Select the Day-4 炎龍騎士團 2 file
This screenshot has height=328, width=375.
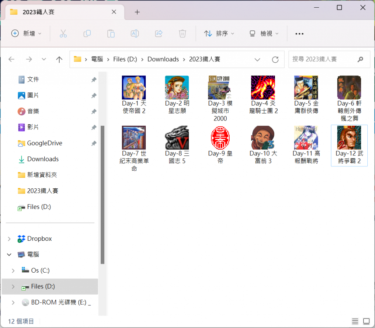click(x=263, y=95)
